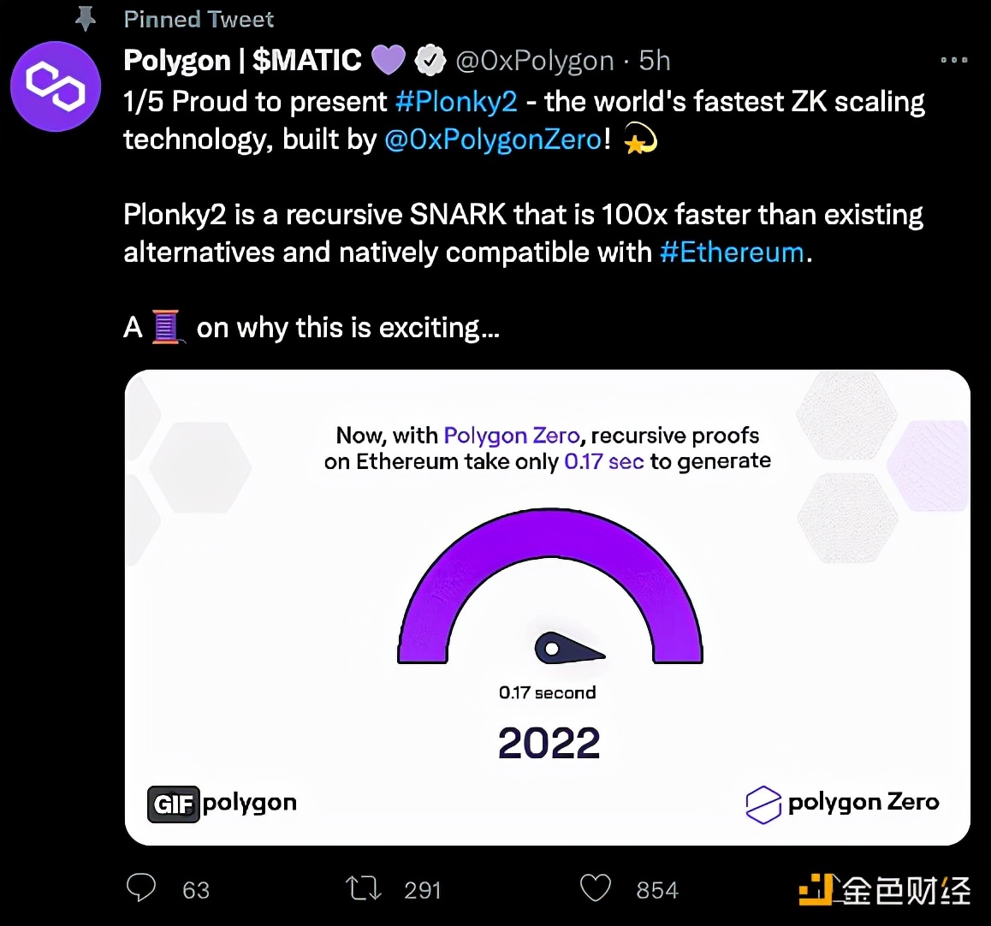
Task: Open the #Plonky2 hashtag link
Action: point(456,101)
